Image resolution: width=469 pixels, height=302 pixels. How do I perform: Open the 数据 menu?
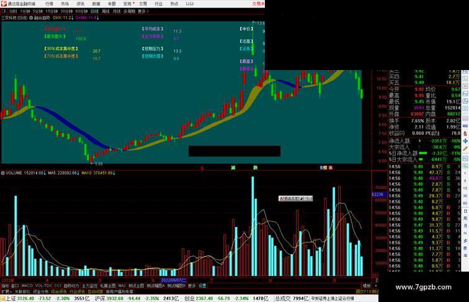[x=96, y=4]
